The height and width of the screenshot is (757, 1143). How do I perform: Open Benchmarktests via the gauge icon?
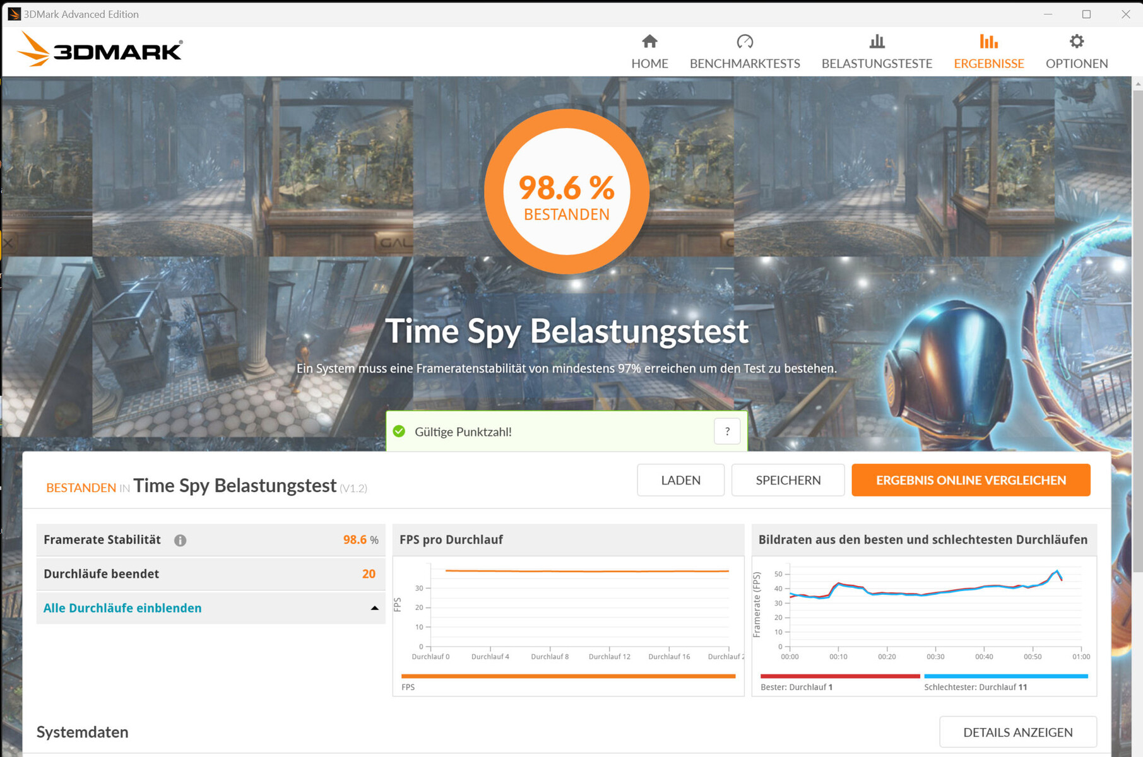point(745,42)
